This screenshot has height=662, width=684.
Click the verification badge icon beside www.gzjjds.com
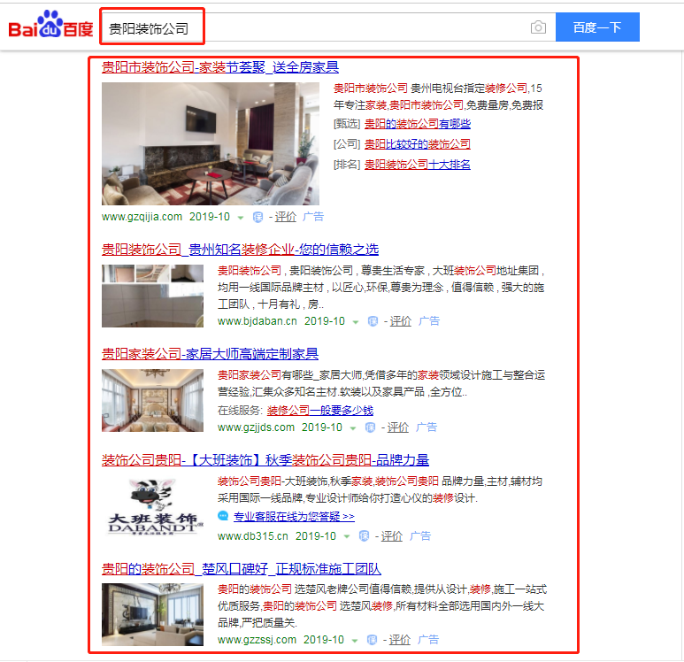[370, 427]
